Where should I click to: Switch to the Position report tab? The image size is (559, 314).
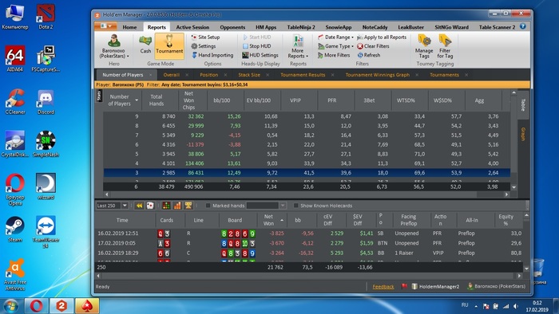pyautogui.click(x=209, y=75)
